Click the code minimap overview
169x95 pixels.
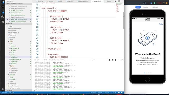(x=119, y=8)
